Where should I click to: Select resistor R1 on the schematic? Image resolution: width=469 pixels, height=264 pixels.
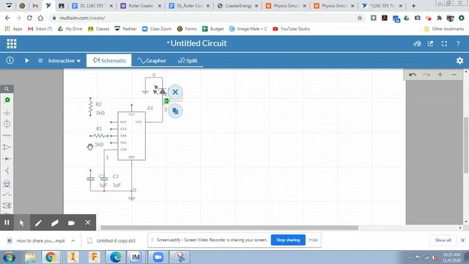tap(99, 136)
